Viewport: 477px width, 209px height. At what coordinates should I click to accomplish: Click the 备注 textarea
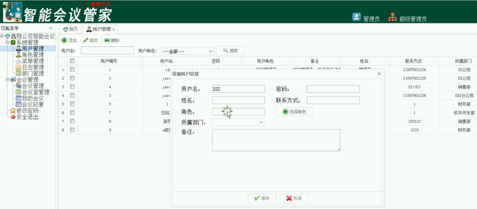[x=276, y=140]
